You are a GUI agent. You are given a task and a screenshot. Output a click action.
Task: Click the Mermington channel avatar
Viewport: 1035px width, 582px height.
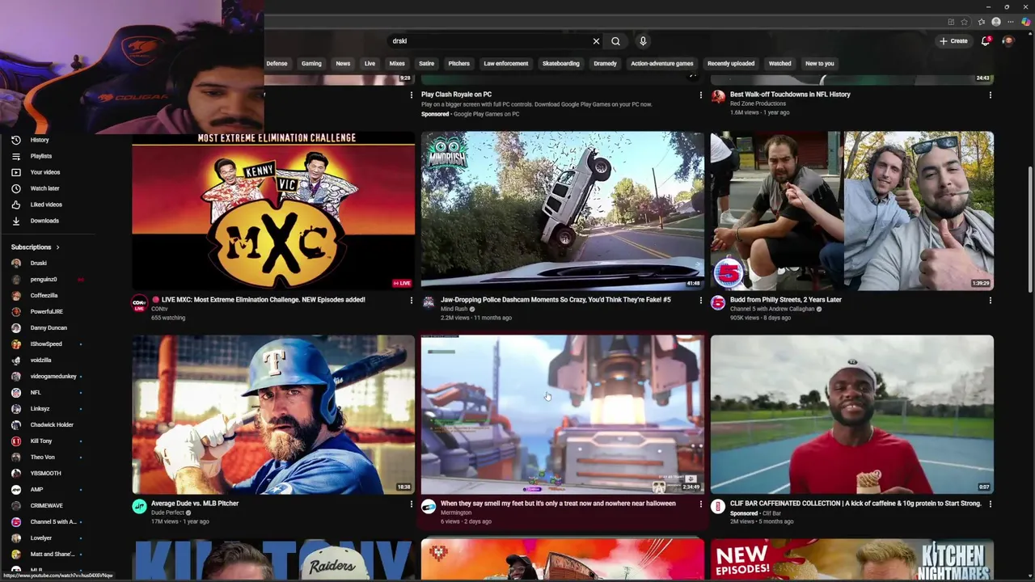(x=429, y=507)
